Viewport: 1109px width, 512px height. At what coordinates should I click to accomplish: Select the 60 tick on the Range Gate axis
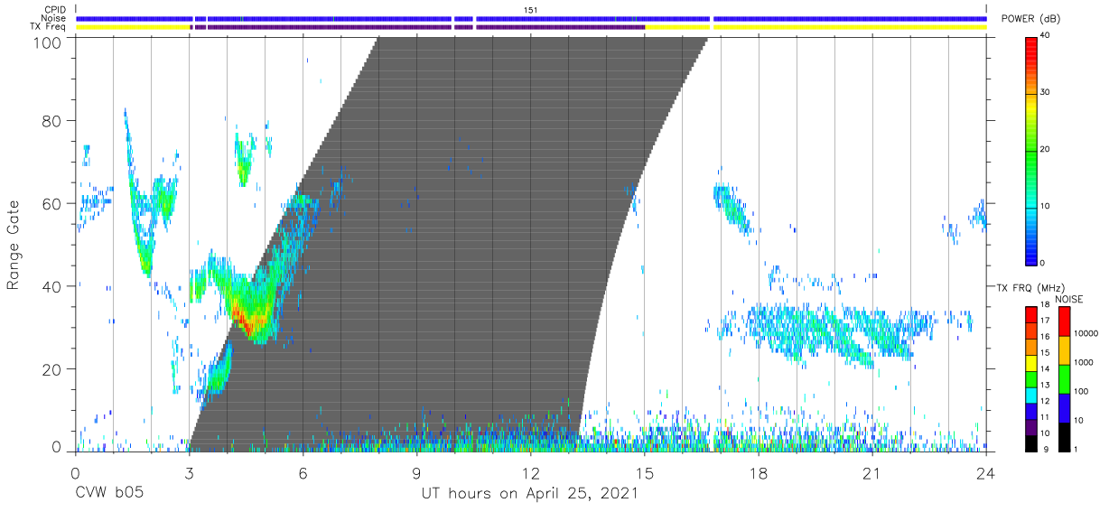click(x=53, y=203)
